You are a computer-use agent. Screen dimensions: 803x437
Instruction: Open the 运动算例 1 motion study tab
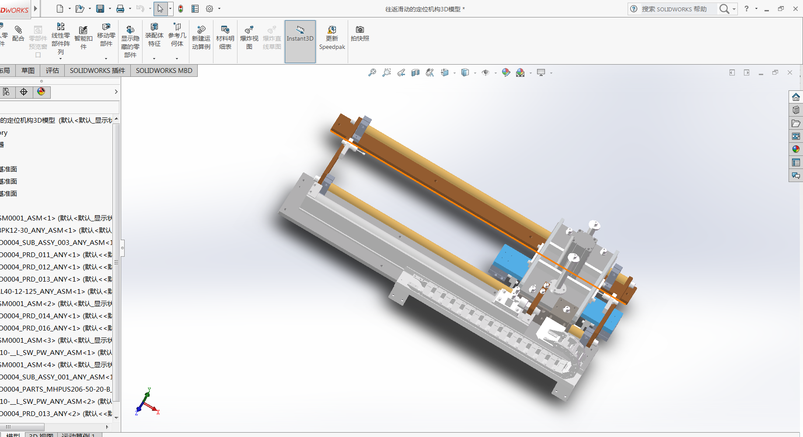pos(79,435)
